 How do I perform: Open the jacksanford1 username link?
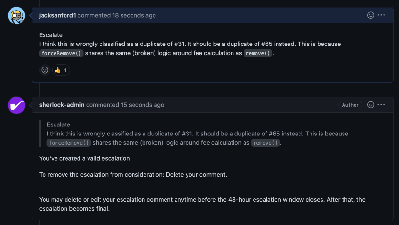(x=57, y=15)
